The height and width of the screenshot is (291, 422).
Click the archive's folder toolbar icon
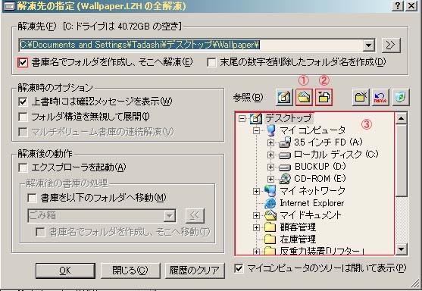(324, 97)
